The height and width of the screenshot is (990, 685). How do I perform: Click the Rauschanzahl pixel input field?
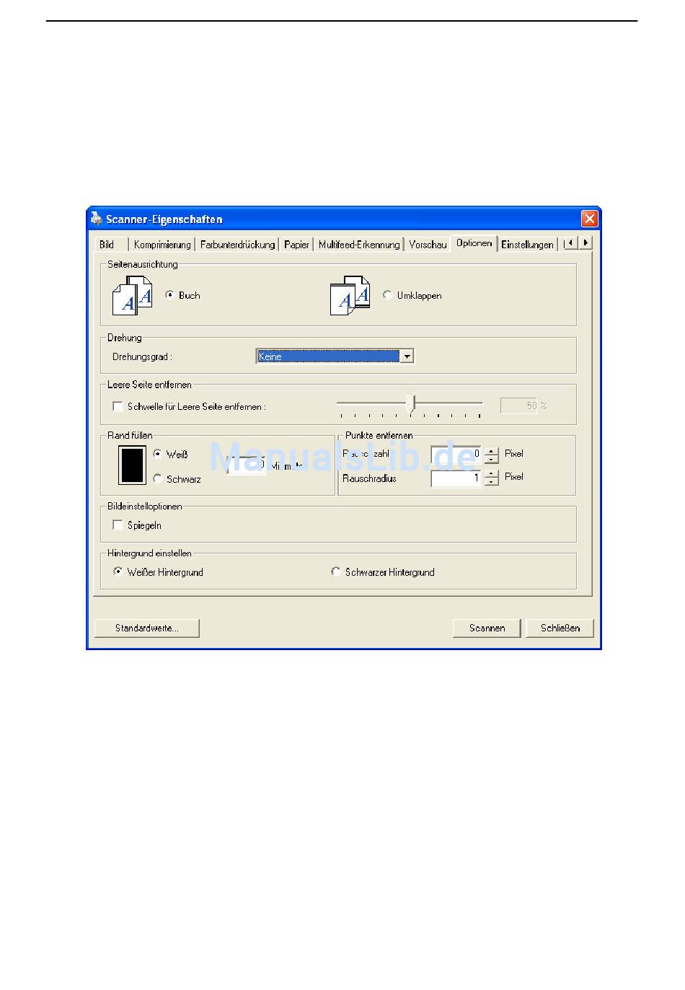pos(456,455)
